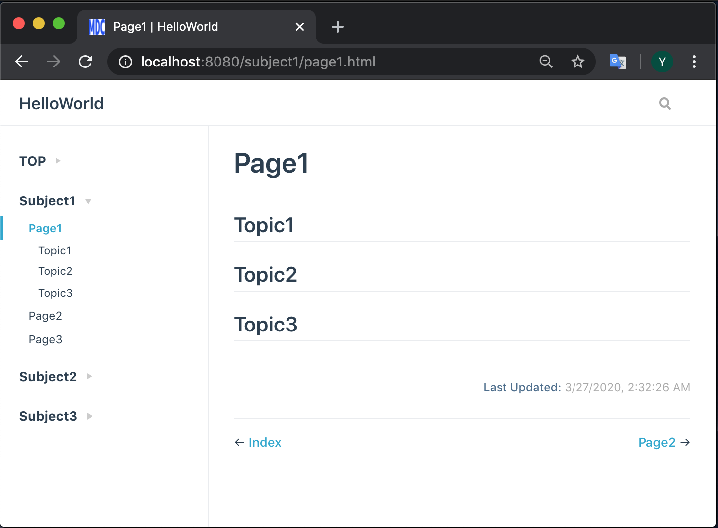The width and height of the screenshot is (718, 528).
Task: Close the Page1 | HelloWorld tab
Action: point(300,27)
